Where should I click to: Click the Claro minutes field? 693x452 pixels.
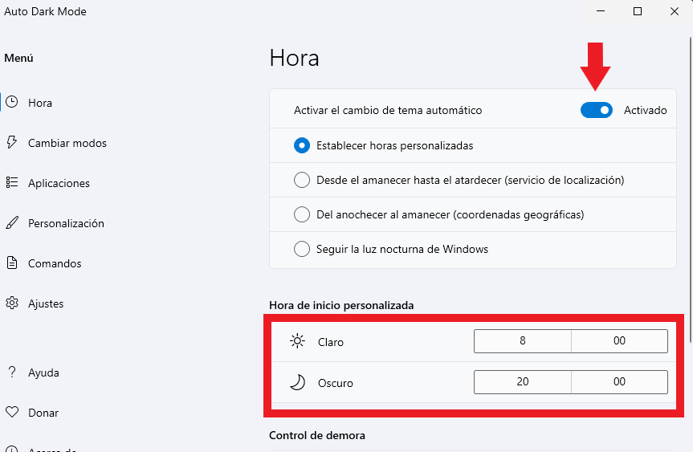coord(619,340)
